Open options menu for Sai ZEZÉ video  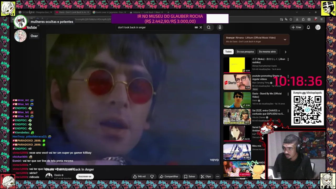[288, 111]
